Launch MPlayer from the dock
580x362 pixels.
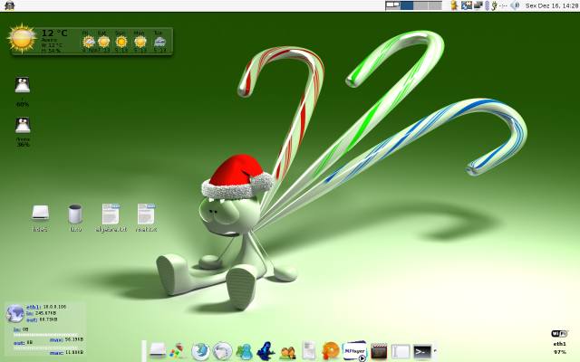354,351
